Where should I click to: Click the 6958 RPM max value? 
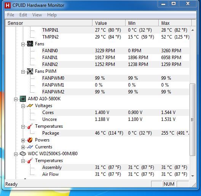click(171, 58)
